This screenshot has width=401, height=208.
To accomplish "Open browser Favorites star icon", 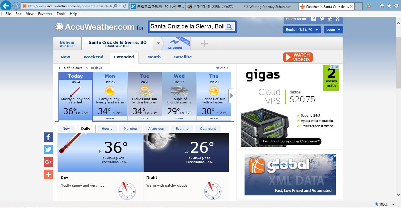I will 389,6.
